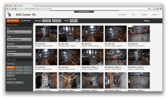Open the Room dropdown showing Media / Game Room
Image resolution: width=168 pixels, height=99 pixels.
point(19,39)
